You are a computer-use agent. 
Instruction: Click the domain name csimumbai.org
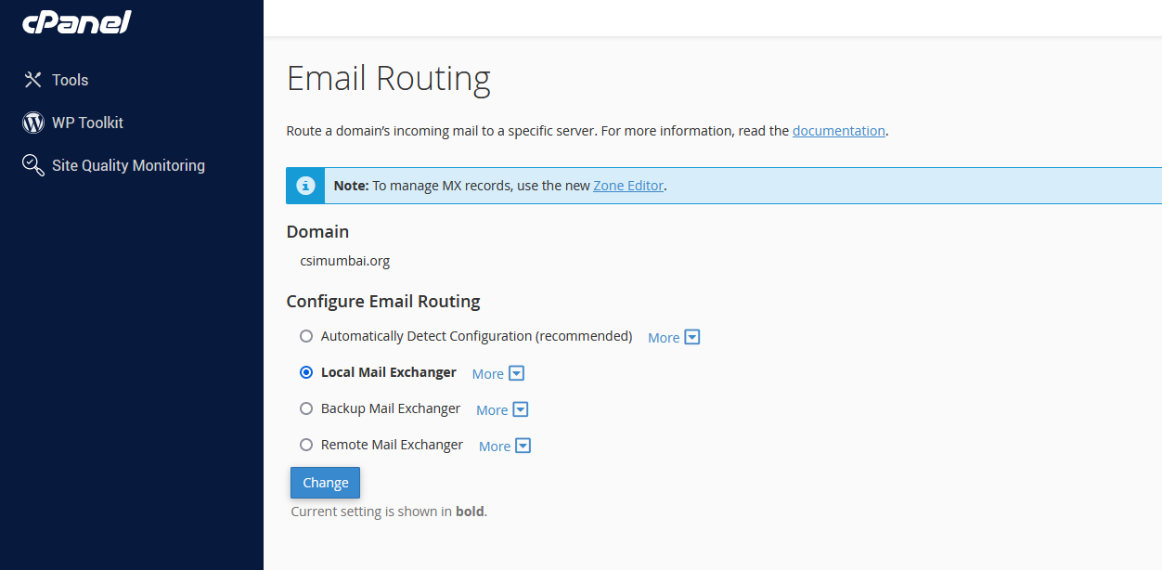344,261
